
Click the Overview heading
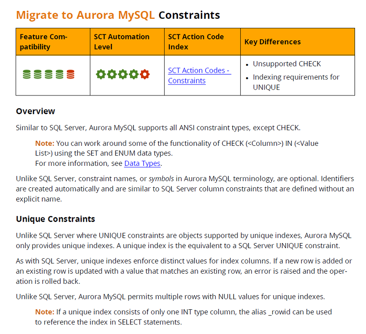[36, 111]
